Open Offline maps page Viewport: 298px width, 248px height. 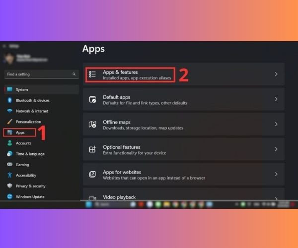tap(184, 124)
